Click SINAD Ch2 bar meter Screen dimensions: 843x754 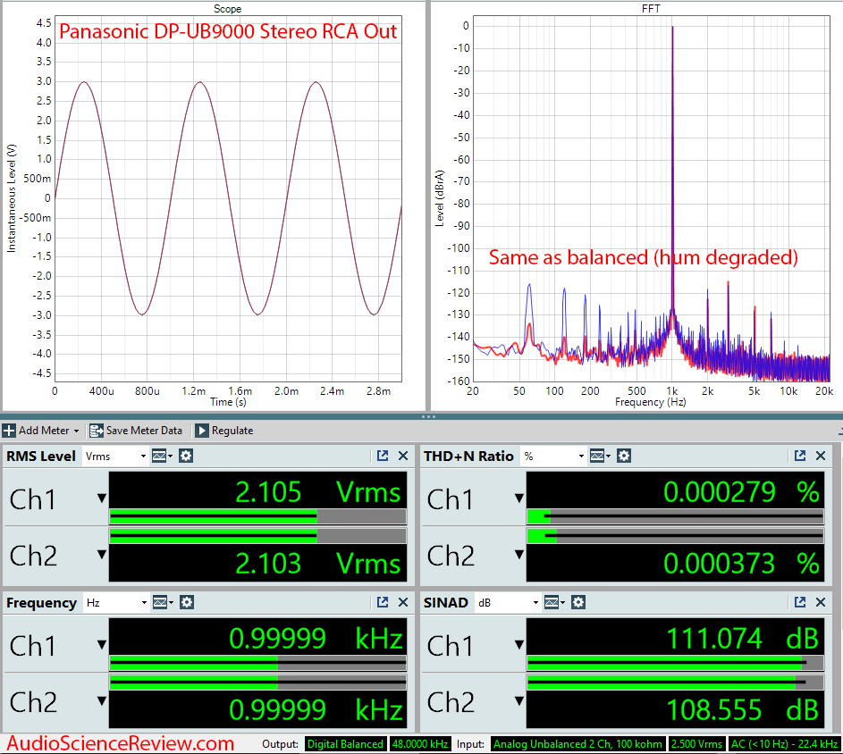point(675,683)
